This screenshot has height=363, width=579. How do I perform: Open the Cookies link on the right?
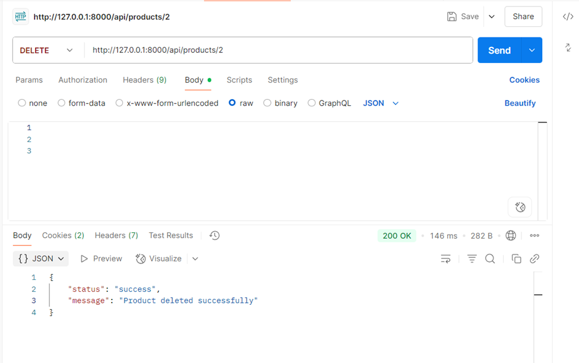pyautogui.click(x=524, y=80)
